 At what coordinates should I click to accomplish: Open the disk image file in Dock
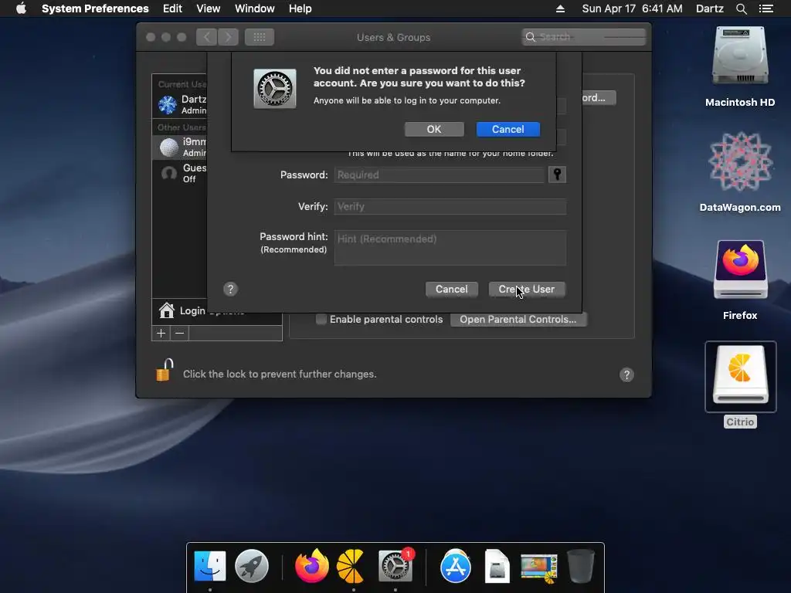coord(497,566)
